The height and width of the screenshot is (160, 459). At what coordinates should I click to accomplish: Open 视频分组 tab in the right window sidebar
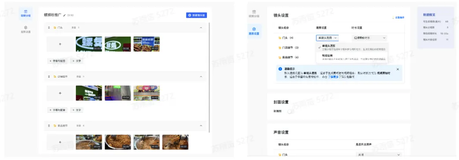(254, 14)
